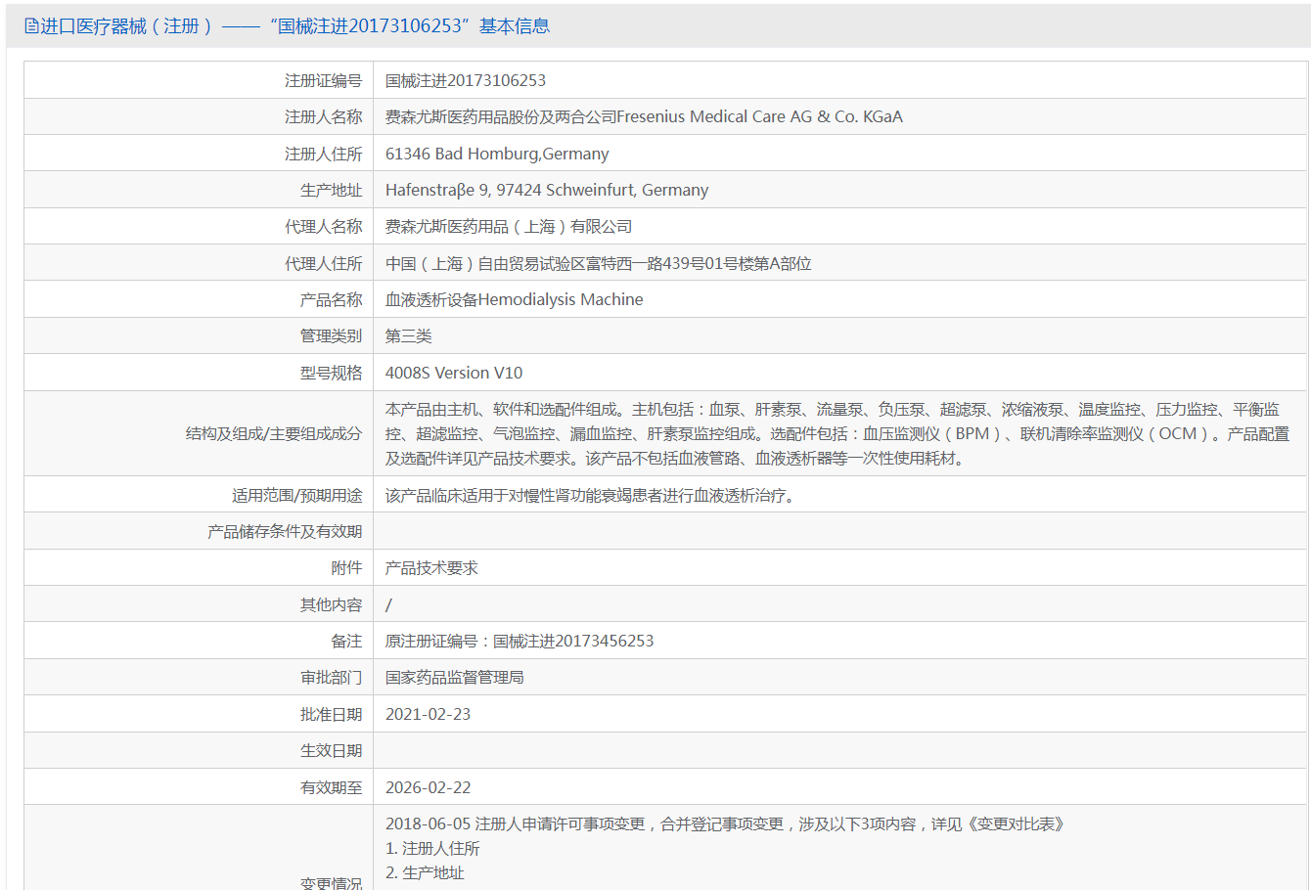Viewport: 1311px width, 890px height.
Task: Click the 注册人名称 label
Action: click(x=323, y=116)
